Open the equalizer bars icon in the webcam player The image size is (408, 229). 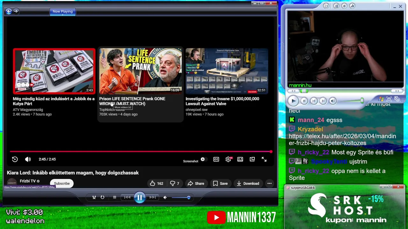tap(352, 6)
